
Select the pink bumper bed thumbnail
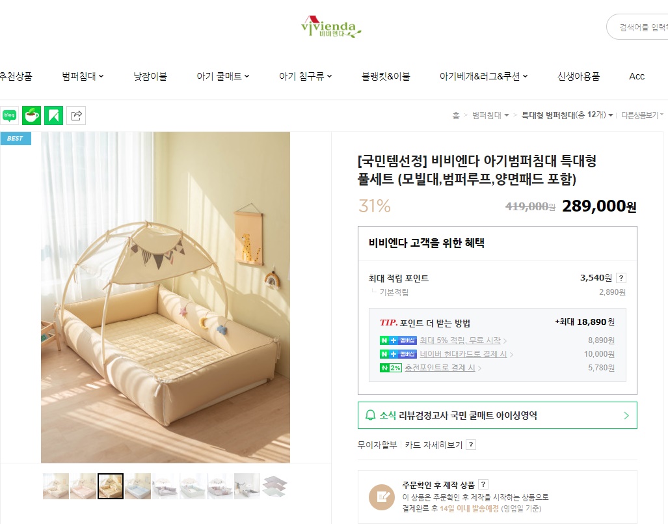coord(83,486)
